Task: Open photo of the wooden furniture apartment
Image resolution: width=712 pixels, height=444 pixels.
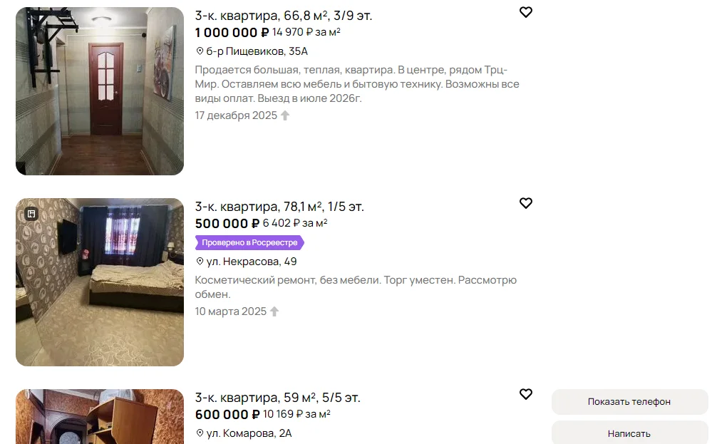Action: click(100, 417)
